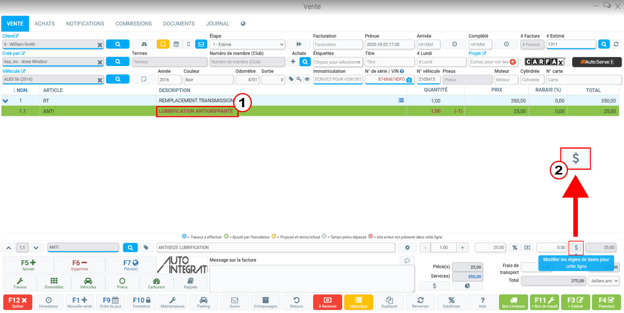Open the Horodateur clock button
The width and height of the screenshot is (624, 313).
pos(48,302)
